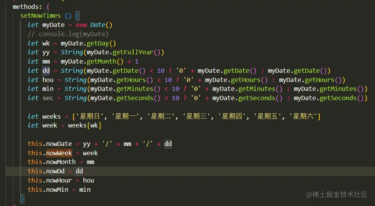Screen dimensions: 375x206
Task: Click the '星期二' string in array
Action: (161, 116)
